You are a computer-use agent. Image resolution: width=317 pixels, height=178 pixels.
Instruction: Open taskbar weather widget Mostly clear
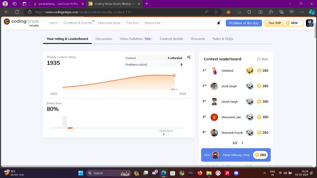point(14,173)
